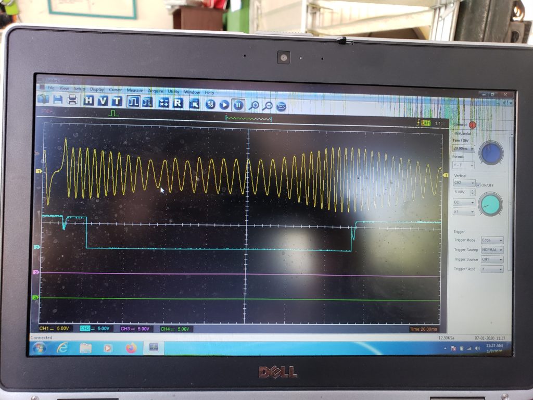Screen dimensions: 533x400
Task: Click the cyan vertical volts knob
Action: pos(490,204)
